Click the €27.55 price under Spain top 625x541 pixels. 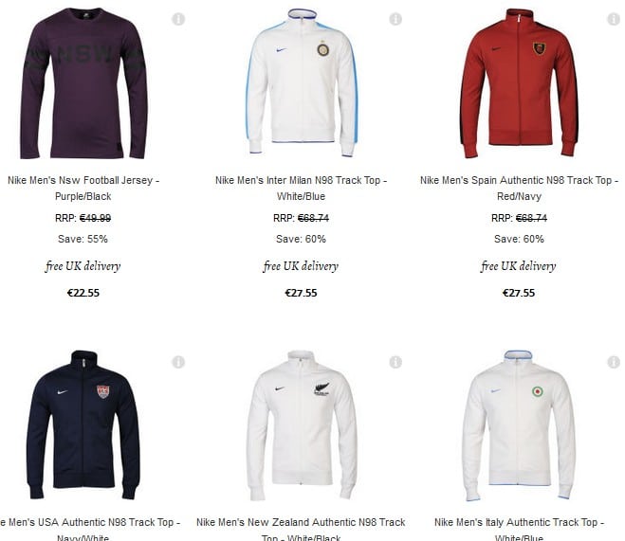point(519,293)
